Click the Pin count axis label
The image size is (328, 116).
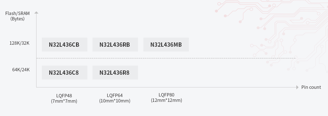(x=311, y=87)
